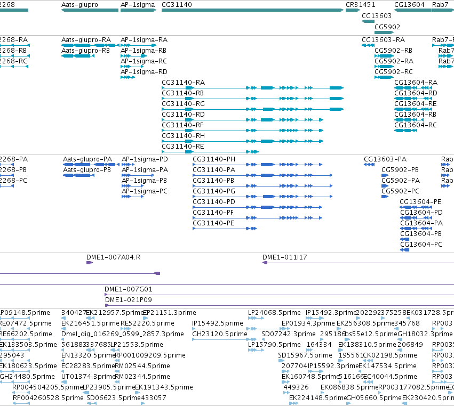Screen dimensions: 454x406
Task: Click the CG31140-RD transcript label
Action: point(183,115)
